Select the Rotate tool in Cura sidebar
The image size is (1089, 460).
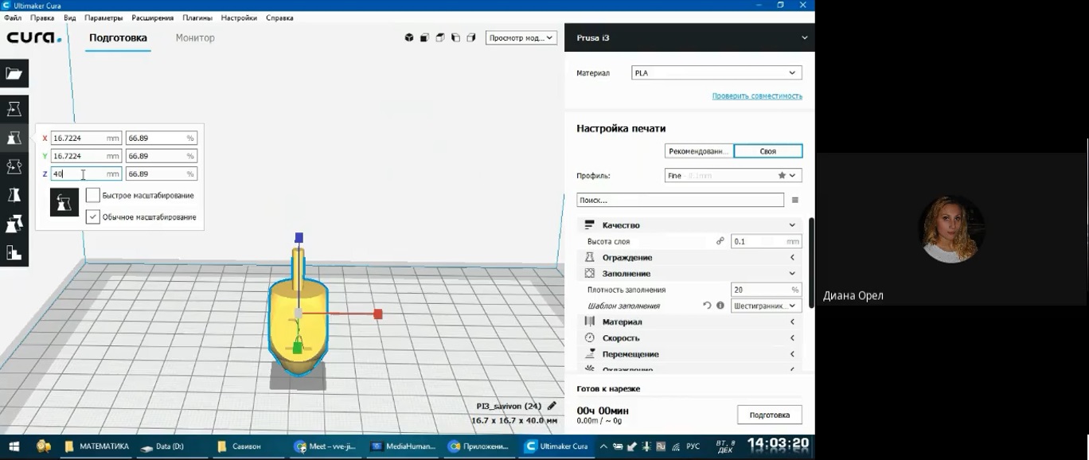click(14, 166)
